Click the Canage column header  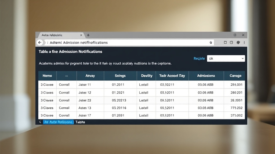235,76
